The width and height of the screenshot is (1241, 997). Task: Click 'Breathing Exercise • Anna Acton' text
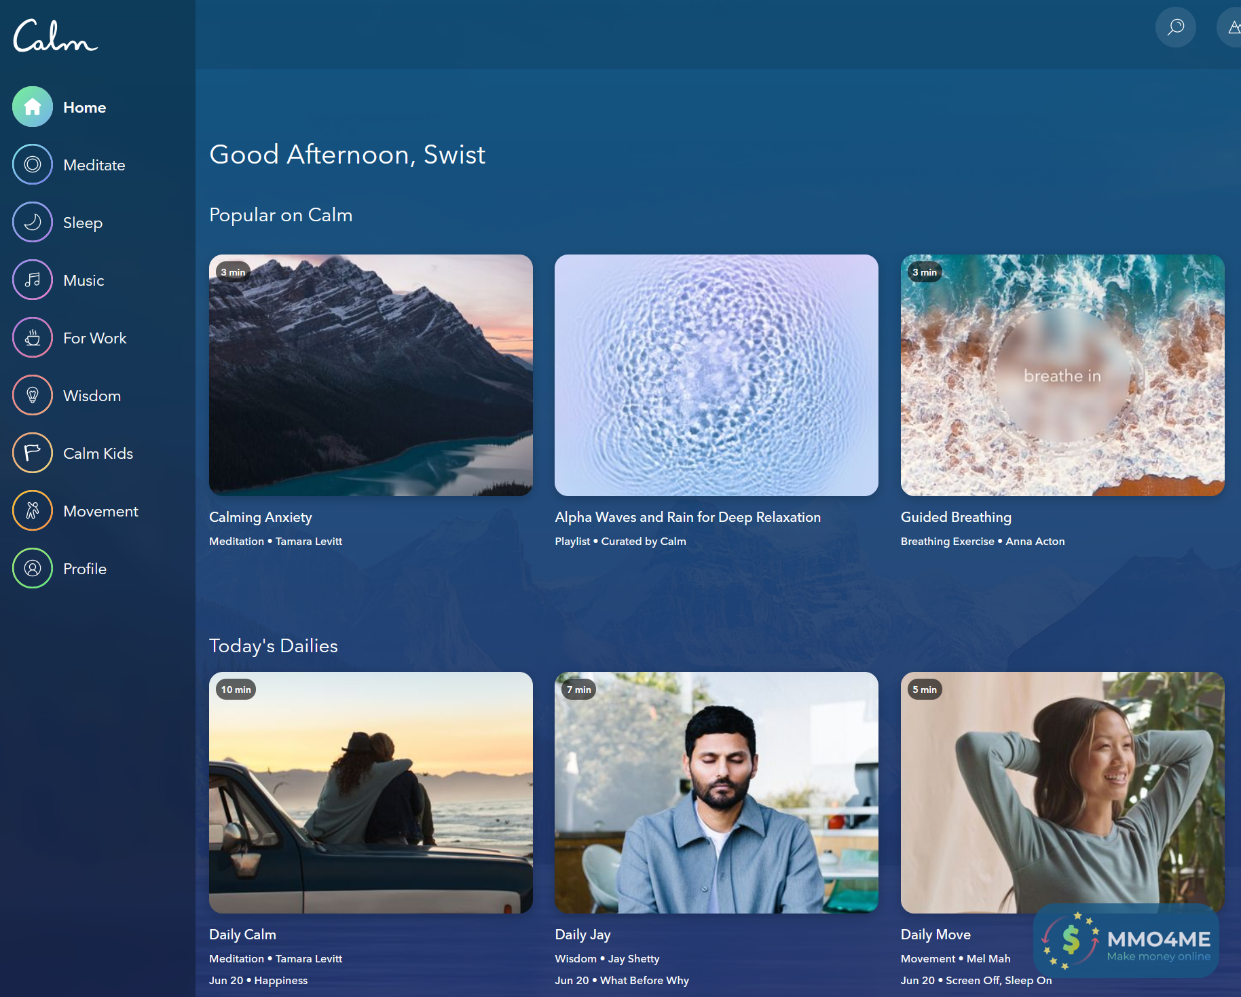point(983,542)
